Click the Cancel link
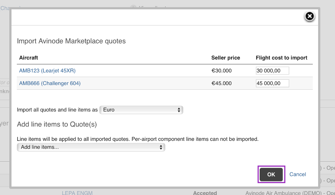Image resolution: width=335 pixels, height=195 pixels. (298, 174)
